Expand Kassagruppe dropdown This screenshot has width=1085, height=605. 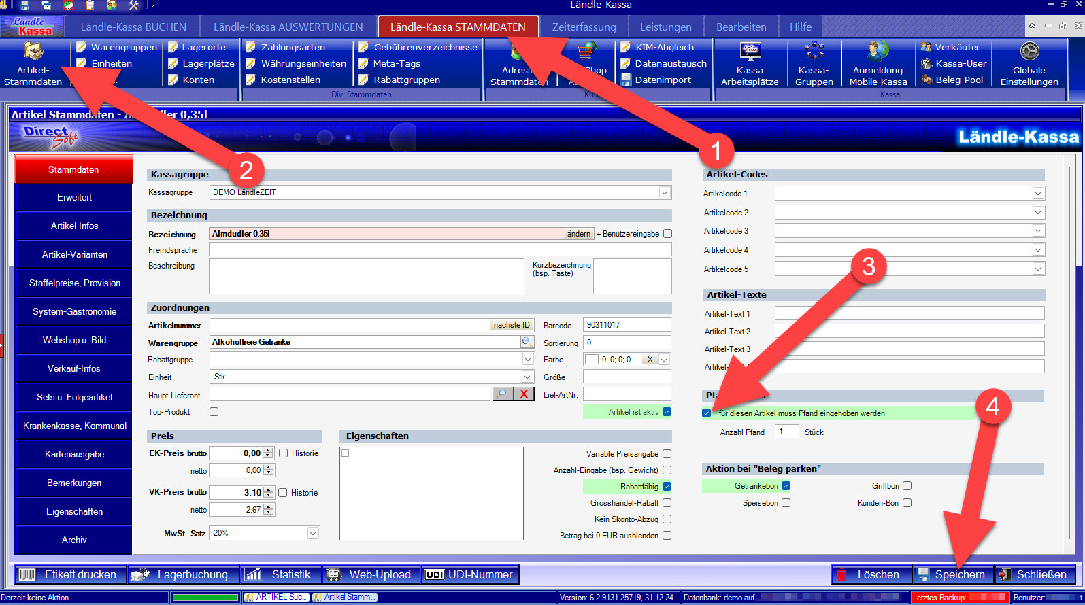(x=665, y=192)
